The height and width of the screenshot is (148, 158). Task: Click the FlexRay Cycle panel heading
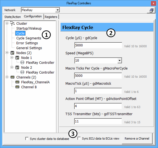[78, 27]
